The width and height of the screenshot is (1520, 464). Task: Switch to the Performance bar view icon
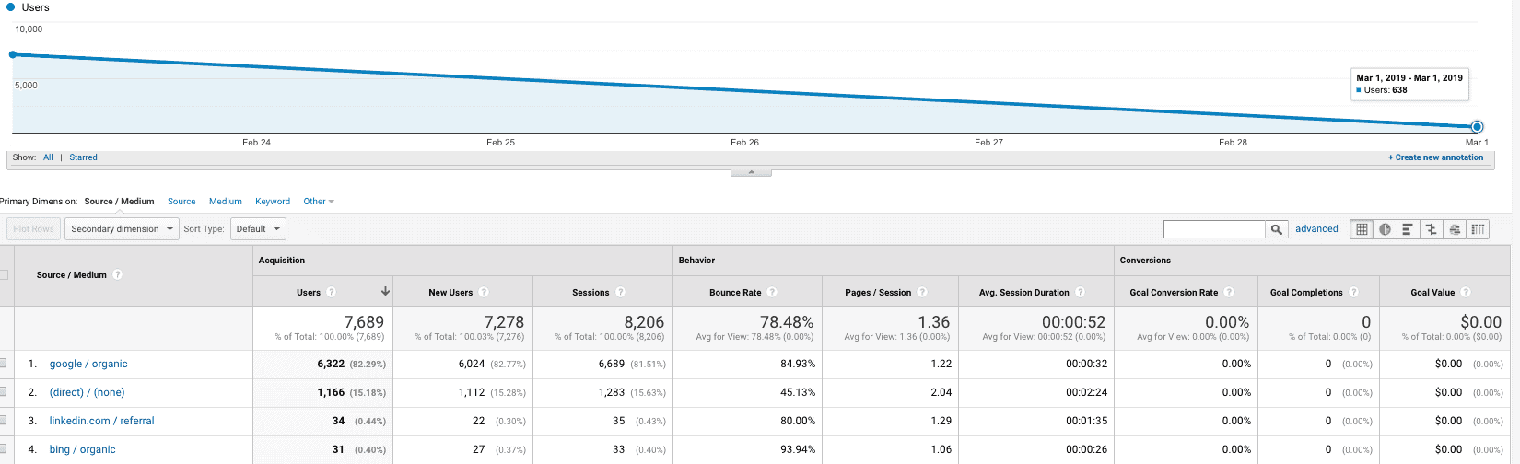click(x=1408, y=229)
